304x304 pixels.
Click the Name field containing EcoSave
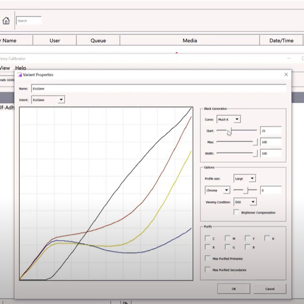tap(159, 89)
